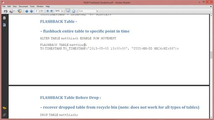Click the Zoom in button
214x120 pixels.
(51, 11)
